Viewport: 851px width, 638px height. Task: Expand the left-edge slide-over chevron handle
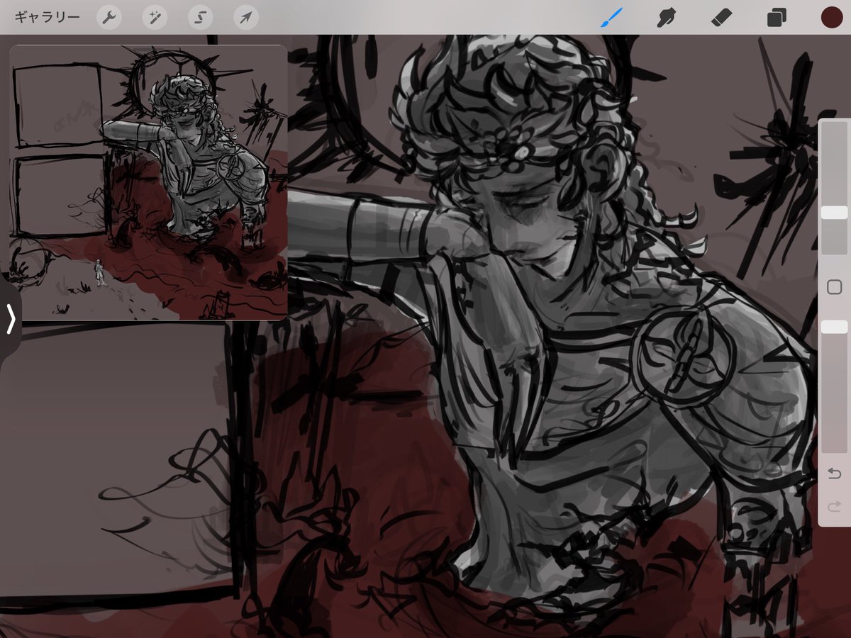click(x=10, y=320)
